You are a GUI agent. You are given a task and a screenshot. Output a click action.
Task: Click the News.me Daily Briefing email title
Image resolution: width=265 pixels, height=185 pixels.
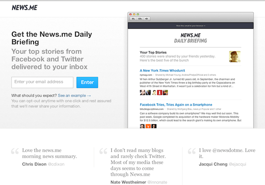tap(190, 37)
